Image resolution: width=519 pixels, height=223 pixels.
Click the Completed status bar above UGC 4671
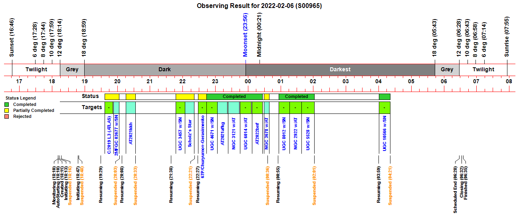click(x=234, y=96)
